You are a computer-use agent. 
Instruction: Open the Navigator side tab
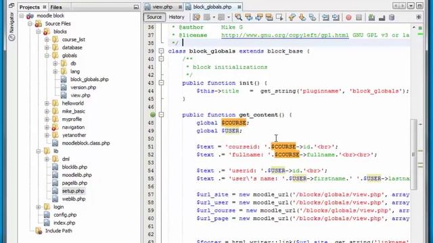tap(12, 27)
